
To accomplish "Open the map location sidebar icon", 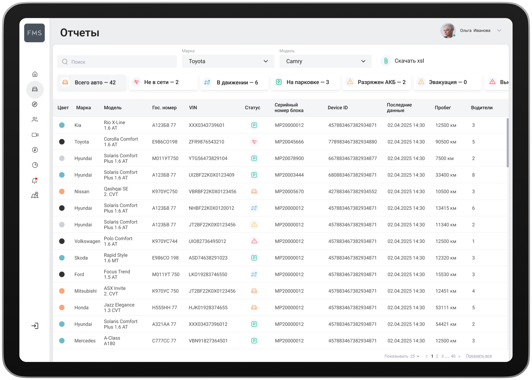I will click(x=35, y=195).
